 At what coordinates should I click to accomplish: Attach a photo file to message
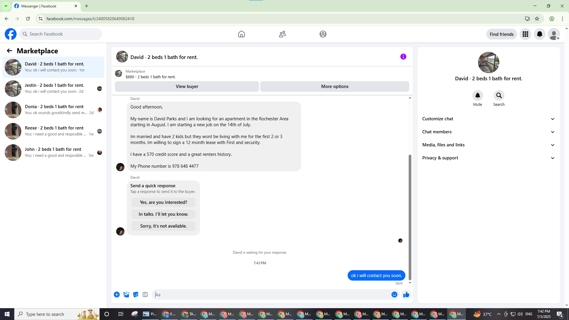pyautogui.click(x=126, y=295)
